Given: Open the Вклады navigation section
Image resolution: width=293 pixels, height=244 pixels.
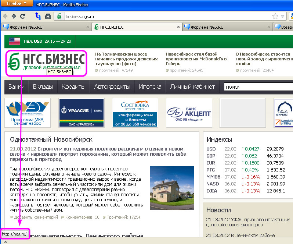Looking at the screenshot, I should tap(43, 87).
